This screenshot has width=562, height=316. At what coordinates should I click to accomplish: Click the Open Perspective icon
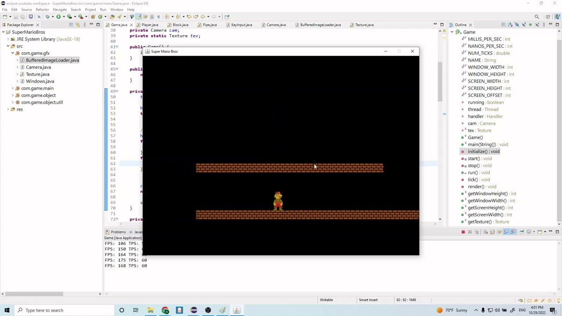(x=548, y=17)
